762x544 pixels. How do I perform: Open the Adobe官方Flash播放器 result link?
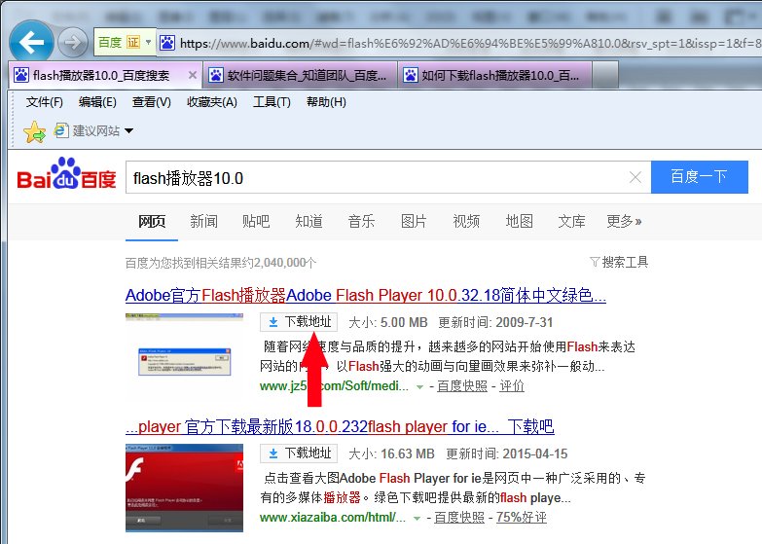(x=366, y=295)
